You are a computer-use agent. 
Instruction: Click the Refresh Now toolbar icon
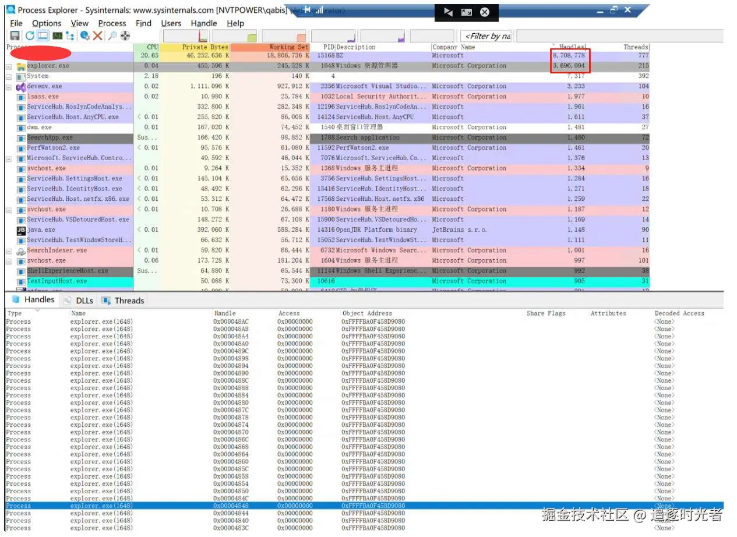coord(30,36)
